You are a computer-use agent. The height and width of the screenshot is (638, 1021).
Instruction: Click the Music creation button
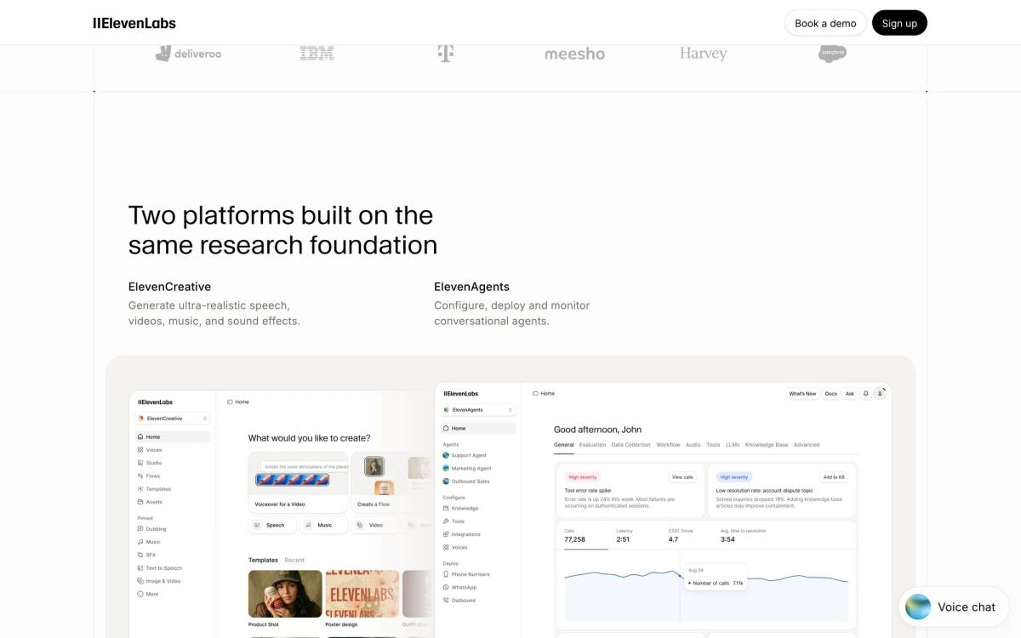coord(322,525)
